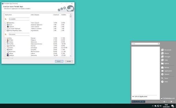
Task: Click the Backup briefcase icon
Action: (162, 67)
